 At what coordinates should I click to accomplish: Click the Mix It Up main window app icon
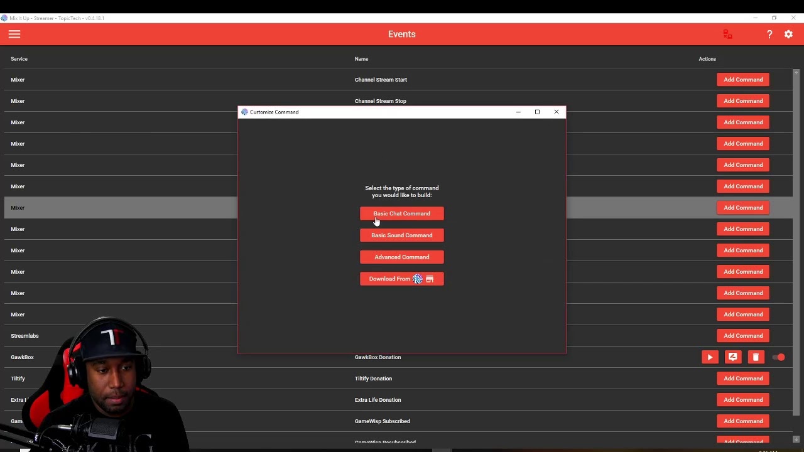coord(4,18)
